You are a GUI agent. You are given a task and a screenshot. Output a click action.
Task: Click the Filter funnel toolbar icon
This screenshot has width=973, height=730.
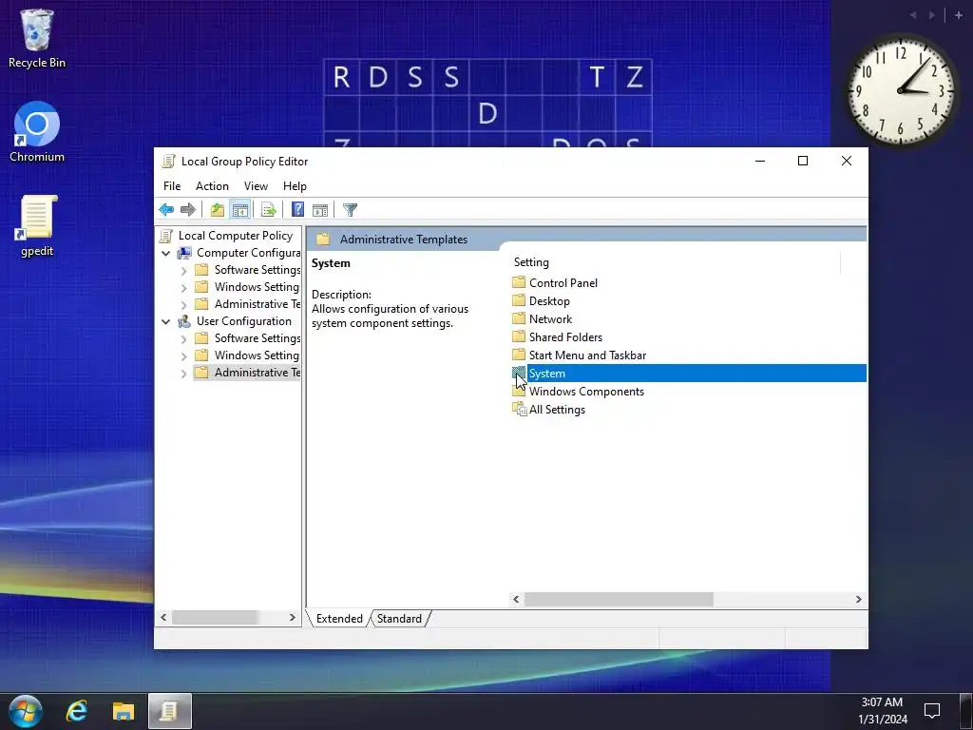click(350, 210)
